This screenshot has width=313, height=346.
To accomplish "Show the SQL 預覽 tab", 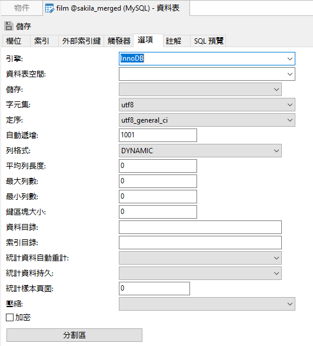I will pos(208,41).
